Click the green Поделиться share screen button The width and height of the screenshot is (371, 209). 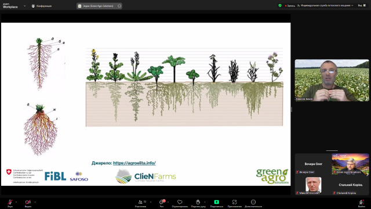(x=216, y=202)
